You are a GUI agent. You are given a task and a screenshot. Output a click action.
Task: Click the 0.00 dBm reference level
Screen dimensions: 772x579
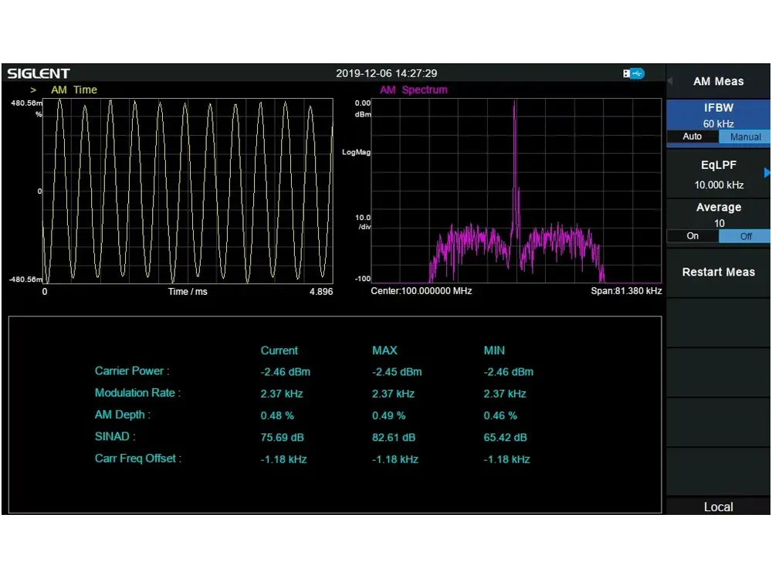[363, 108]
